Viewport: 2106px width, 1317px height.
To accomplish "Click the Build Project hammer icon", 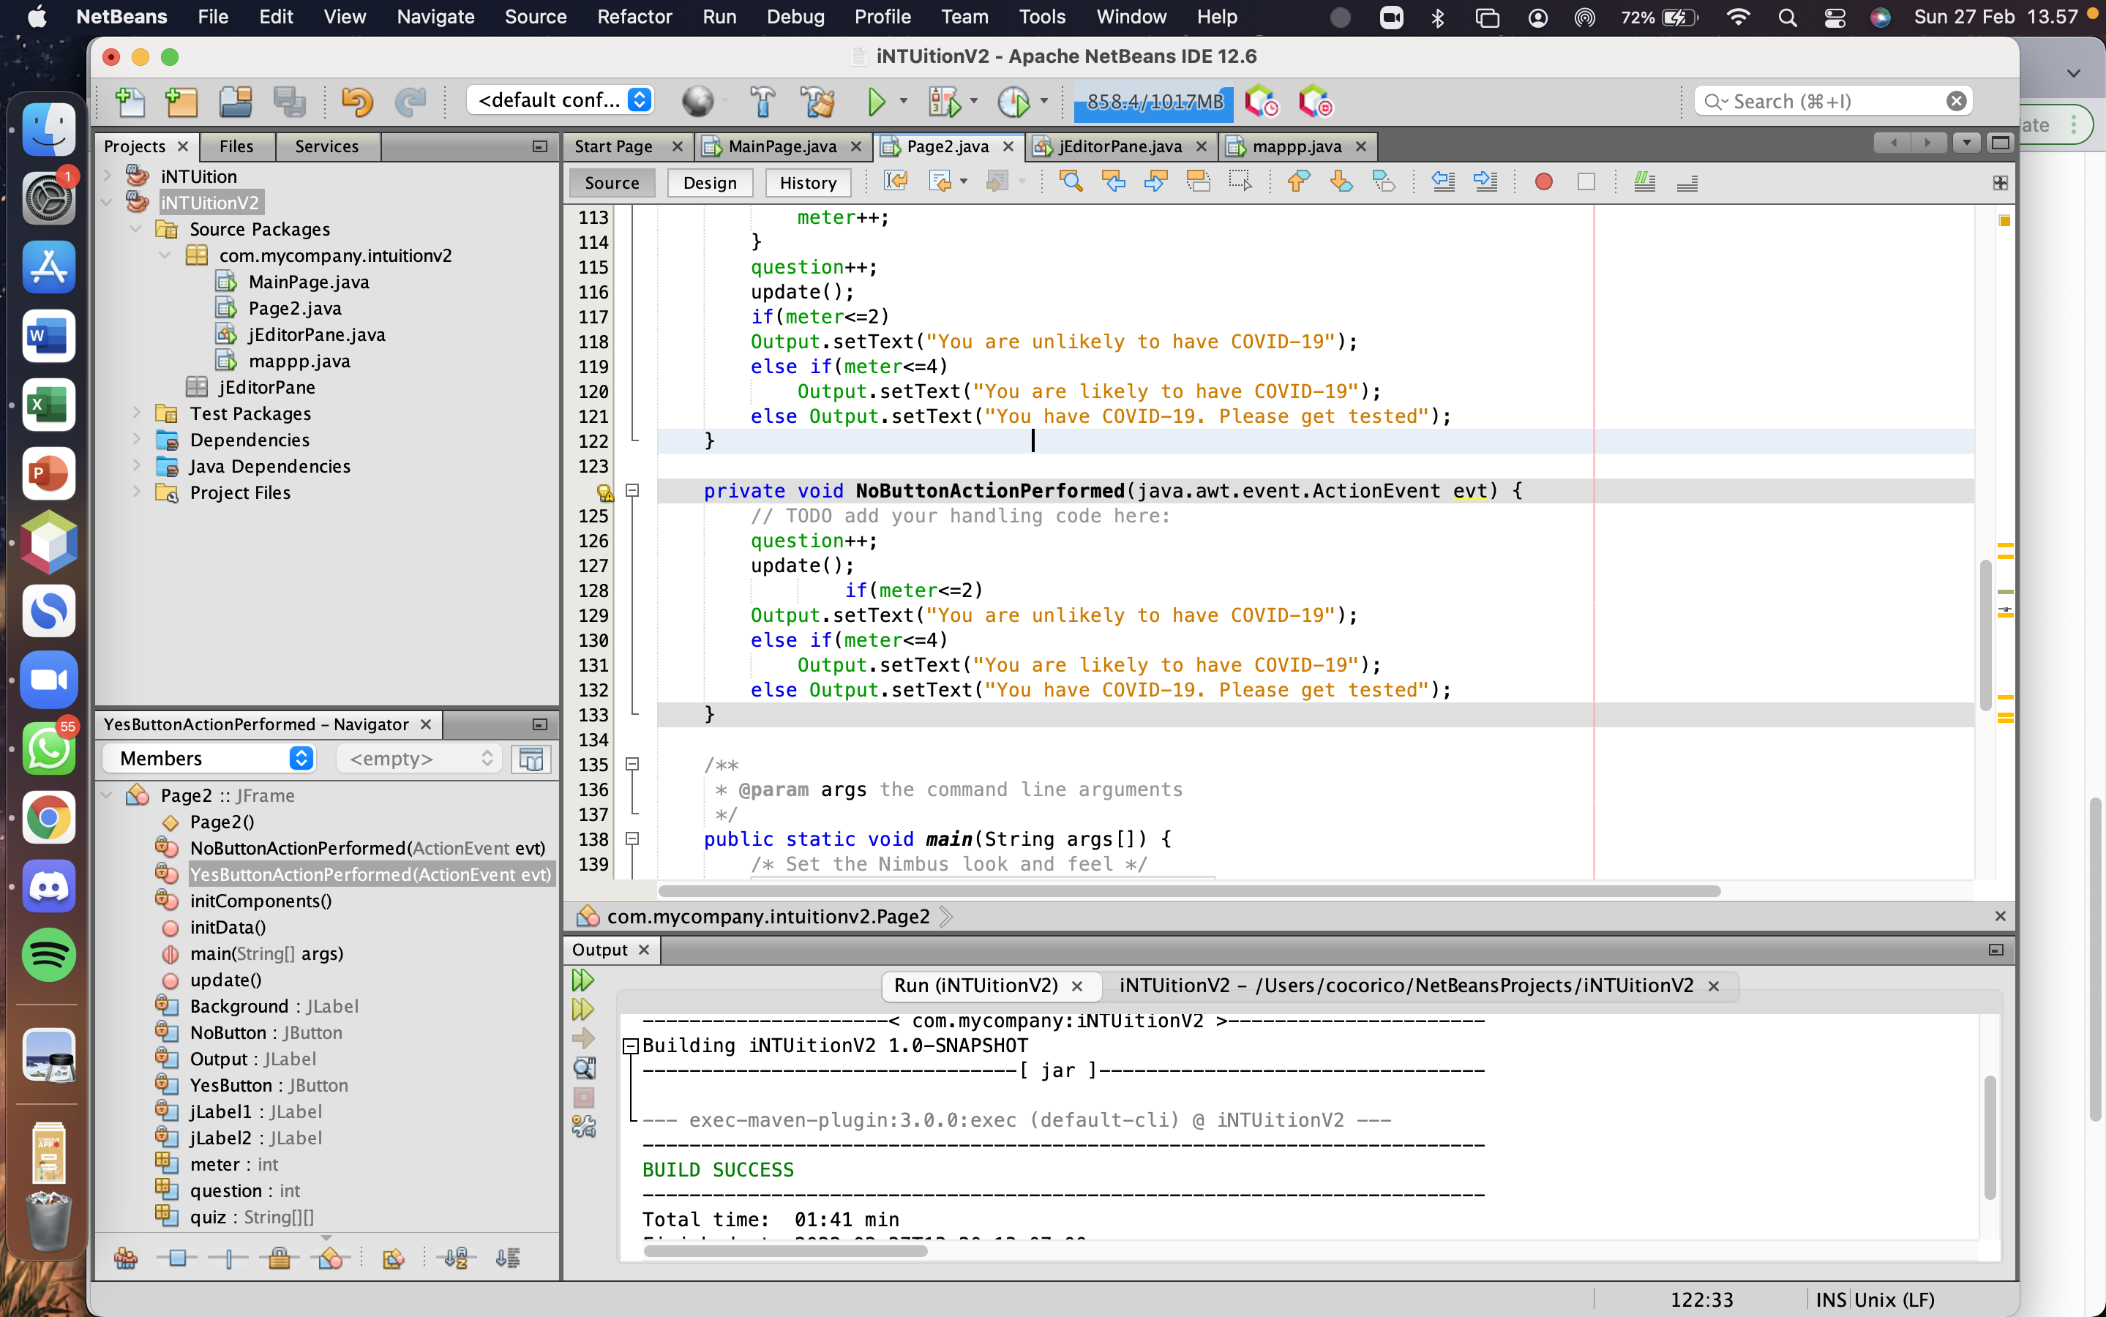I will click(x=762, y=102).
